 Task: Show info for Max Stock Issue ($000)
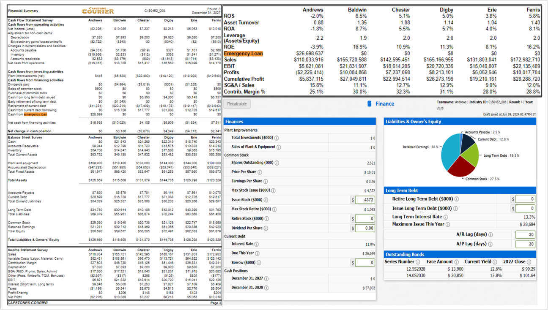click(273, 190)
